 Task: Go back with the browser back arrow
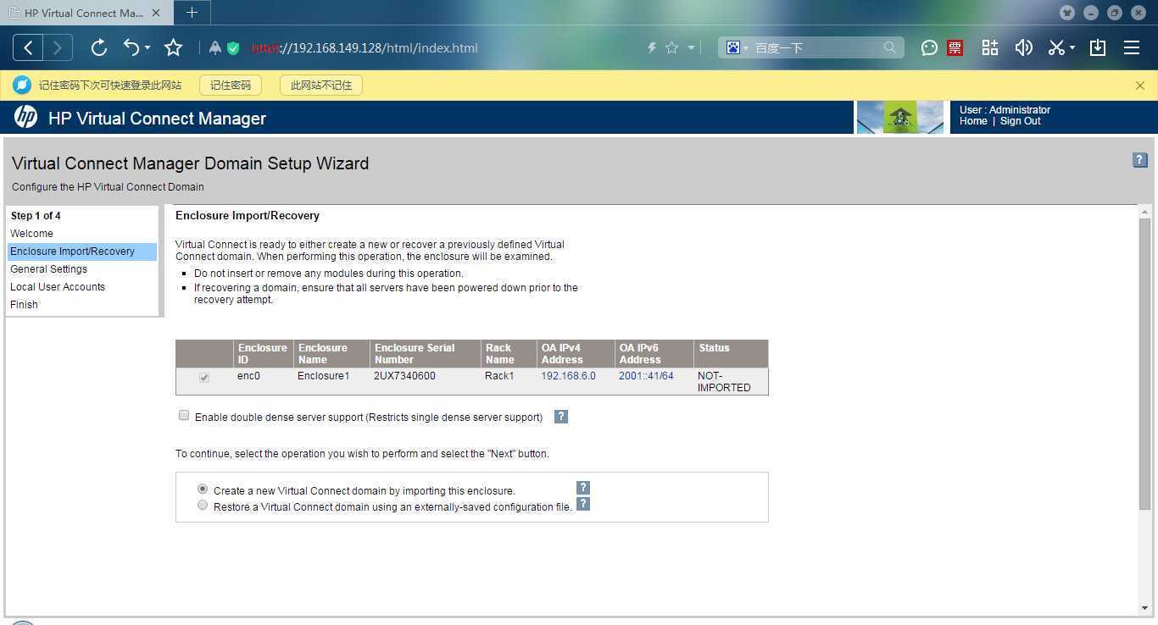click(x=28, y=47)
